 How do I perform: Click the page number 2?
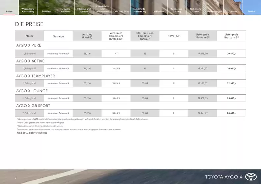[x=15, y=178]
